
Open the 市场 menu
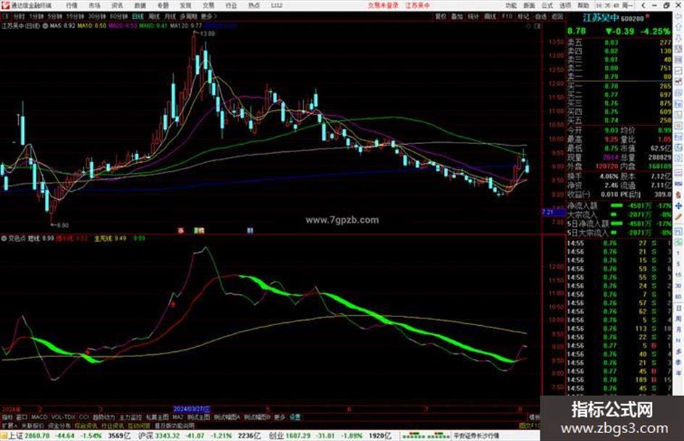pos(94,6)
